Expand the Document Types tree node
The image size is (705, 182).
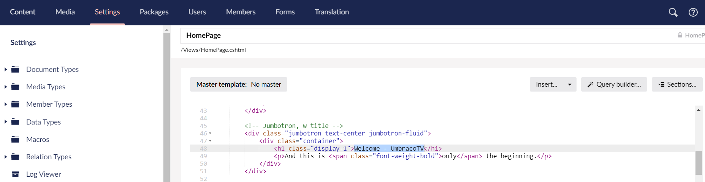tap(6, 69)
